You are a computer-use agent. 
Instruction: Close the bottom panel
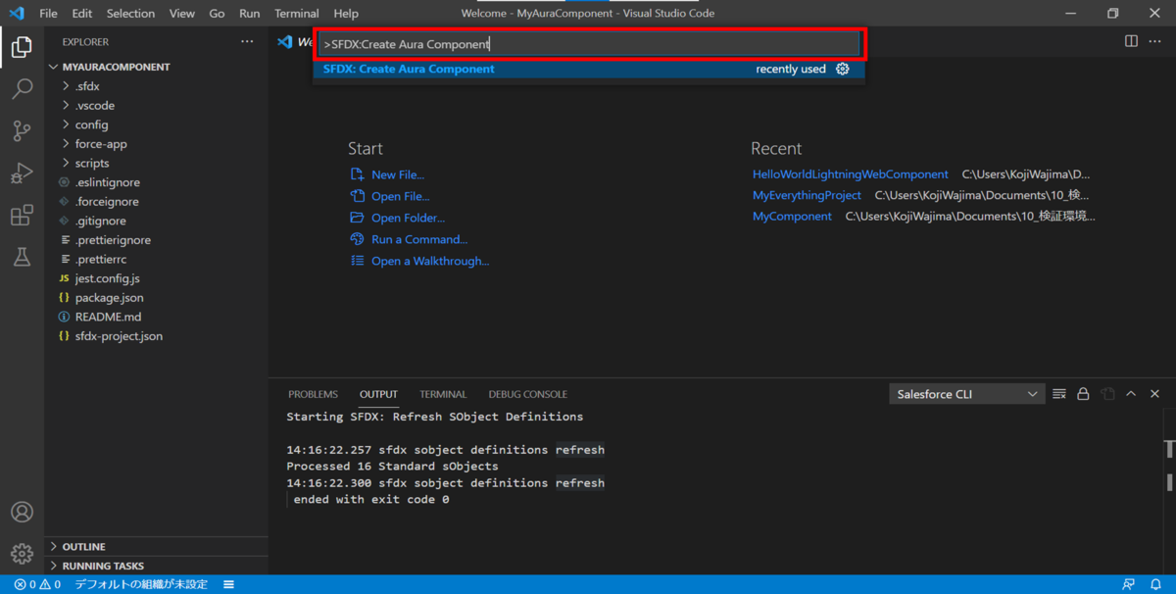[x=1154, y=394]
